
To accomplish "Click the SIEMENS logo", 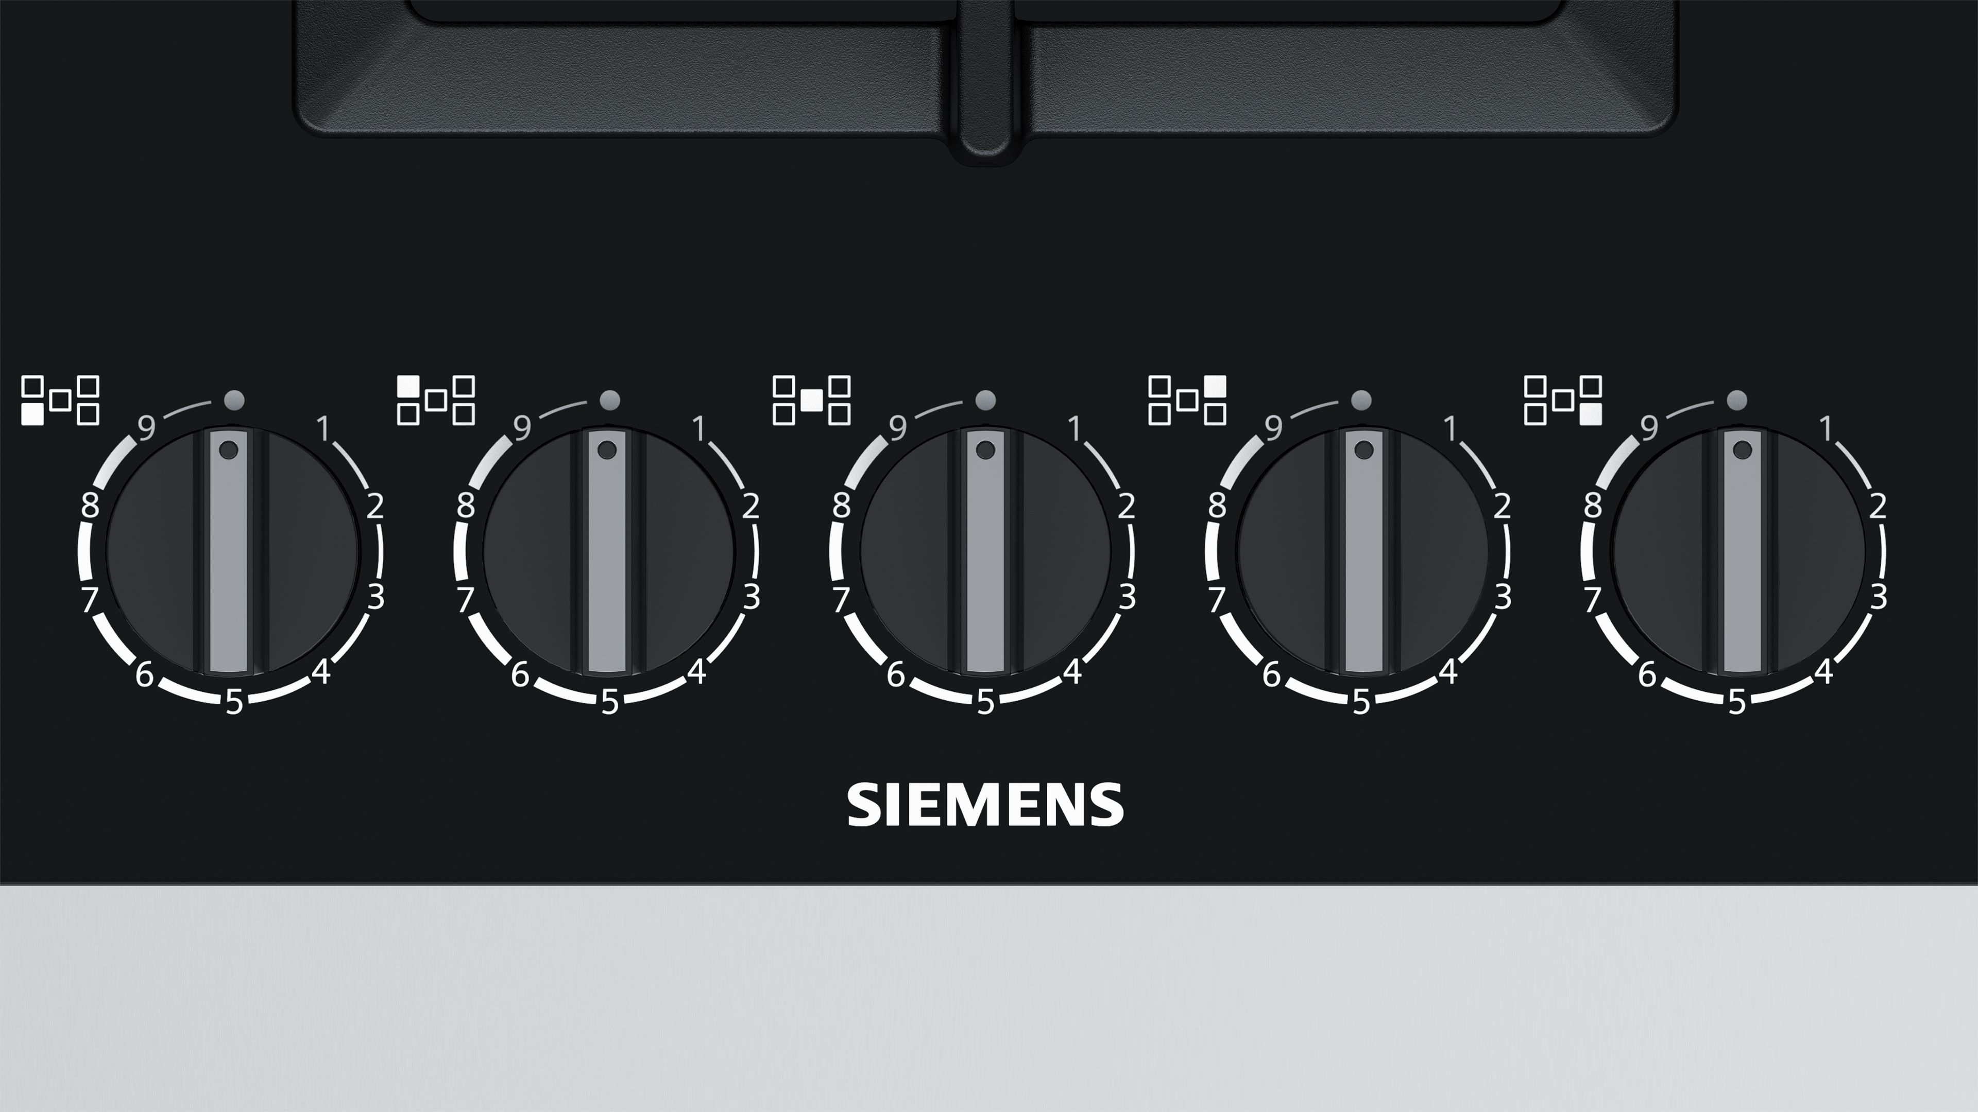I will tap(986, 805).
